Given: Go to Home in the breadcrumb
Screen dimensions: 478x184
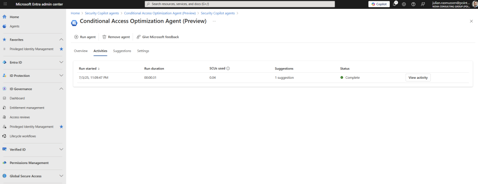Looking at the screenshot, I should coord(75,14).
